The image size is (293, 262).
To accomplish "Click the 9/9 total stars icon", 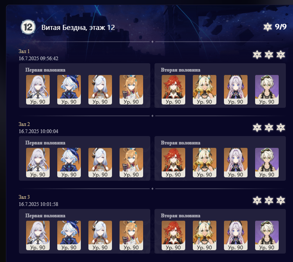I will coord(267,27).
